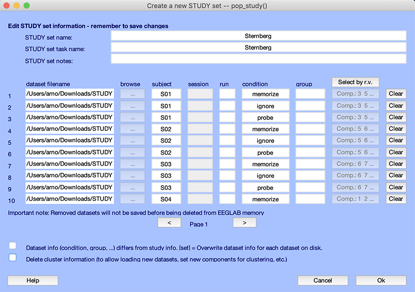Click the Select by r.v. button
The width and height of the screenshot is (415, 292).
[x=355, y=82]
